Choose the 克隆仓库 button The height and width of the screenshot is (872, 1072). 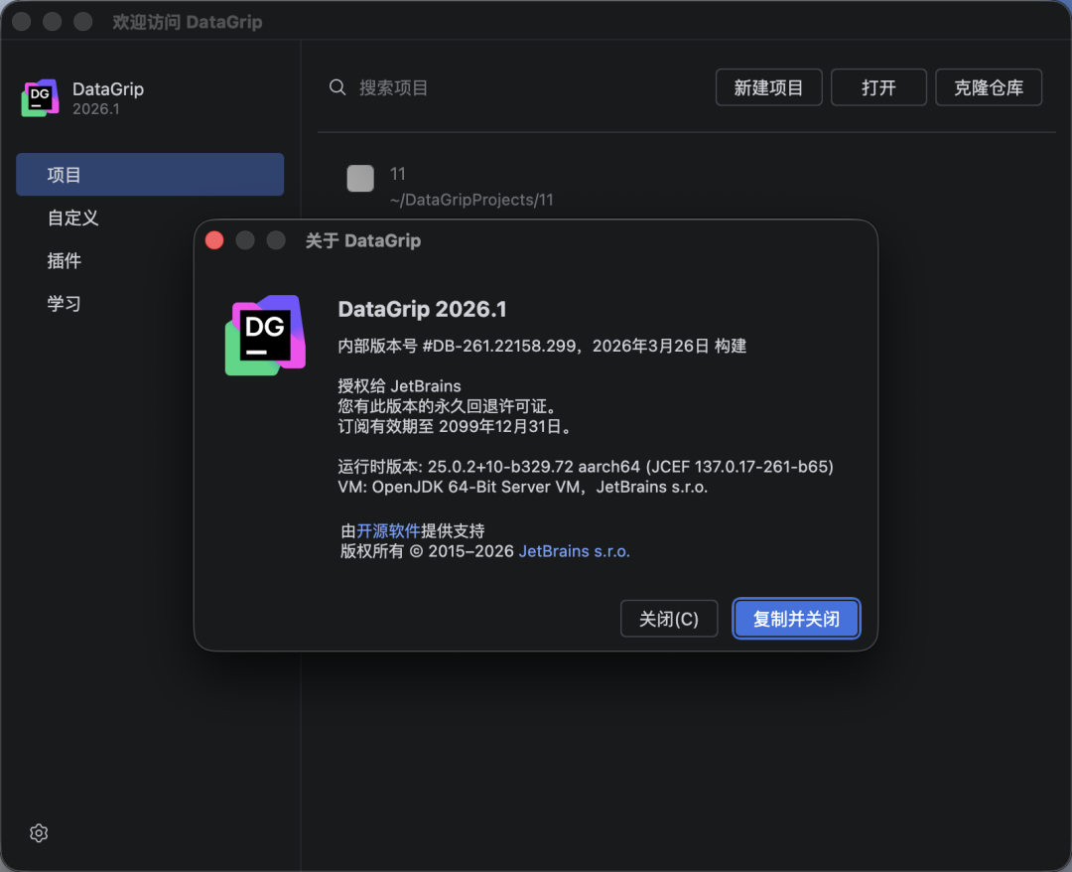[989, 87]
